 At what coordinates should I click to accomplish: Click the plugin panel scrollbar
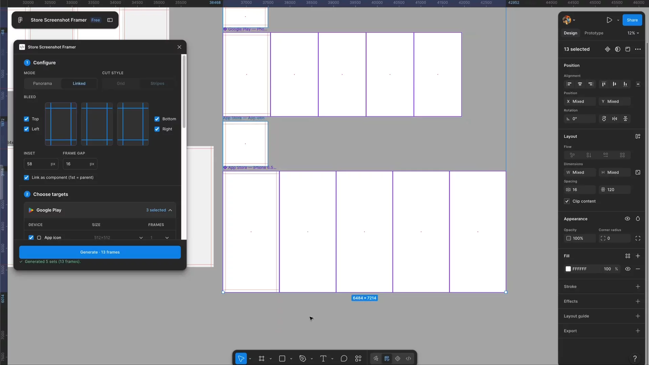point(184,91)
